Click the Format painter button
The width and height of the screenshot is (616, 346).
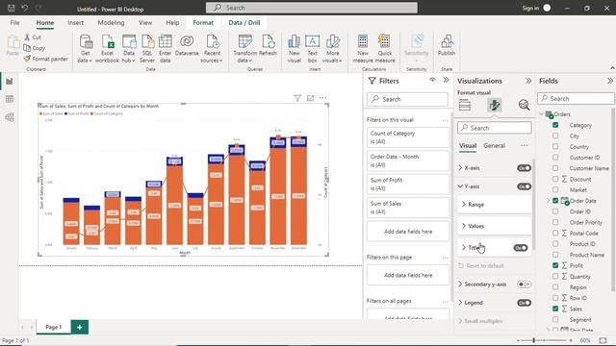click(x=45, y=59)
